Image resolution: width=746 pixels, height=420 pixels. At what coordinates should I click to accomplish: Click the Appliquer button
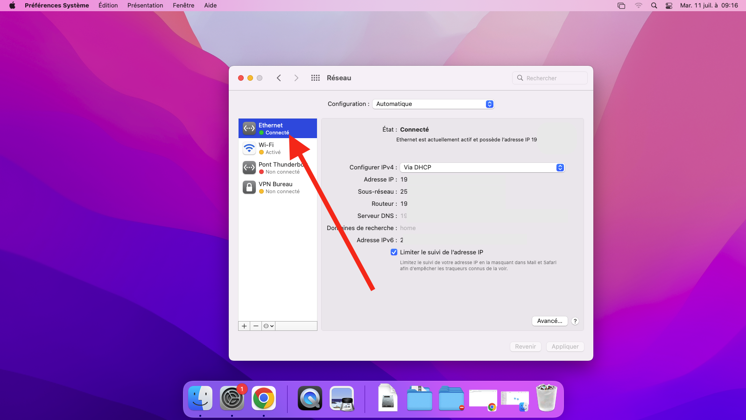pos(565,347)
